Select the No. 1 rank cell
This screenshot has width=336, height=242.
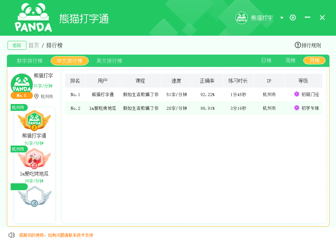75,94
